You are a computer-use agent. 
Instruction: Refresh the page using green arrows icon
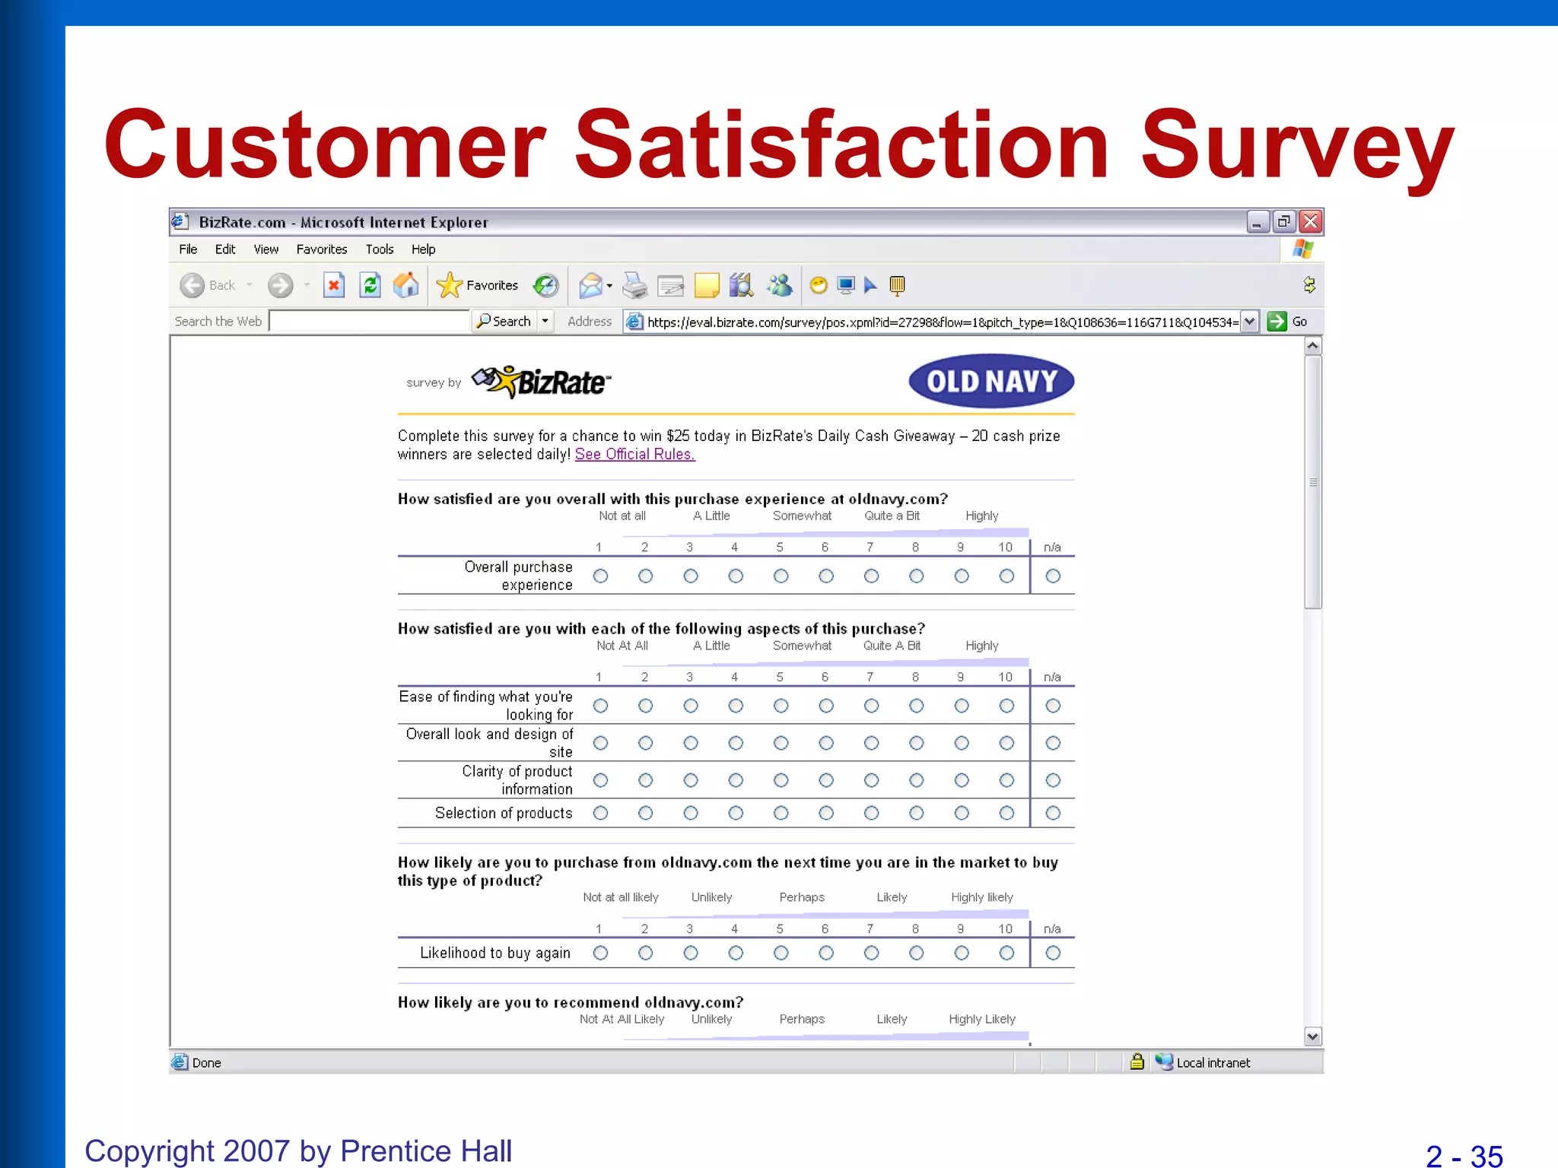(x=370, y=285)
